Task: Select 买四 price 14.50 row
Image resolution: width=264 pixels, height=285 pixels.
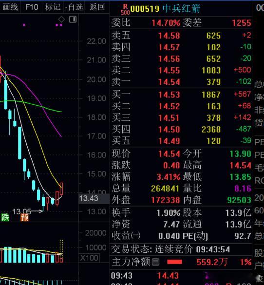Action: coord(181,130)
